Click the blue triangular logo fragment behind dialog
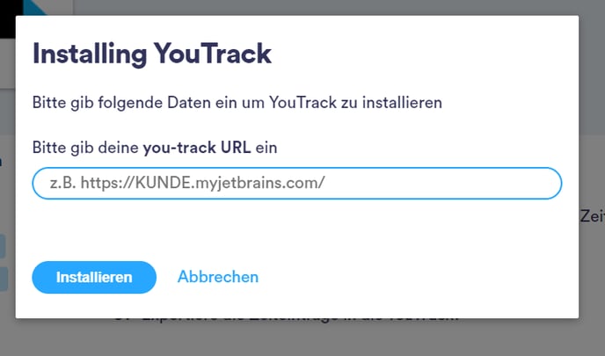Viewport: 605px width, 356px height. (34, 7)
